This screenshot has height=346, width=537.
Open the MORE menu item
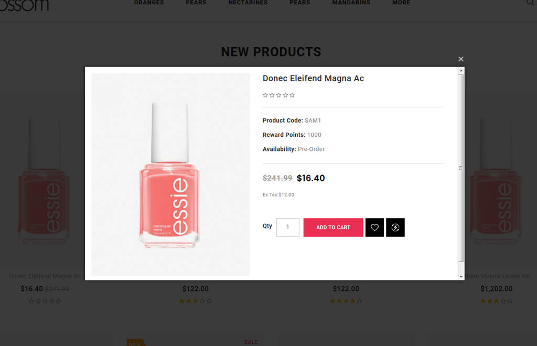click(401, 3)
